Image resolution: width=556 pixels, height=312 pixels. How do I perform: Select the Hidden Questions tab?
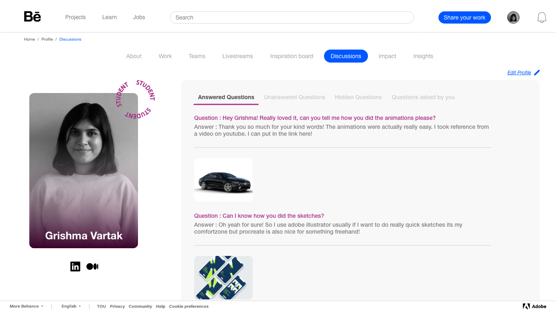(358, 97)
